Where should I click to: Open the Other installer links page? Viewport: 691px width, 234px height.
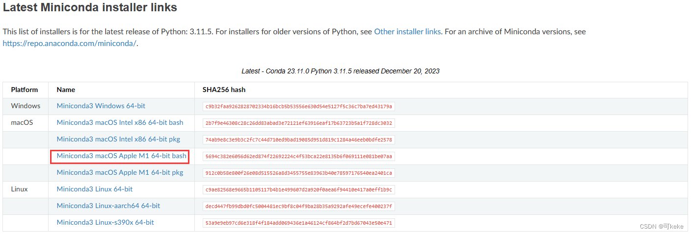pos(407,31)
